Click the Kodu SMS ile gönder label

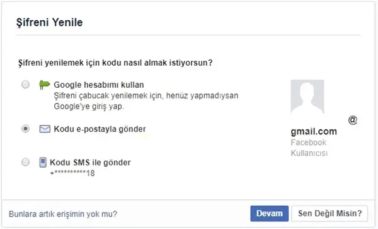(x=90, y=162)
